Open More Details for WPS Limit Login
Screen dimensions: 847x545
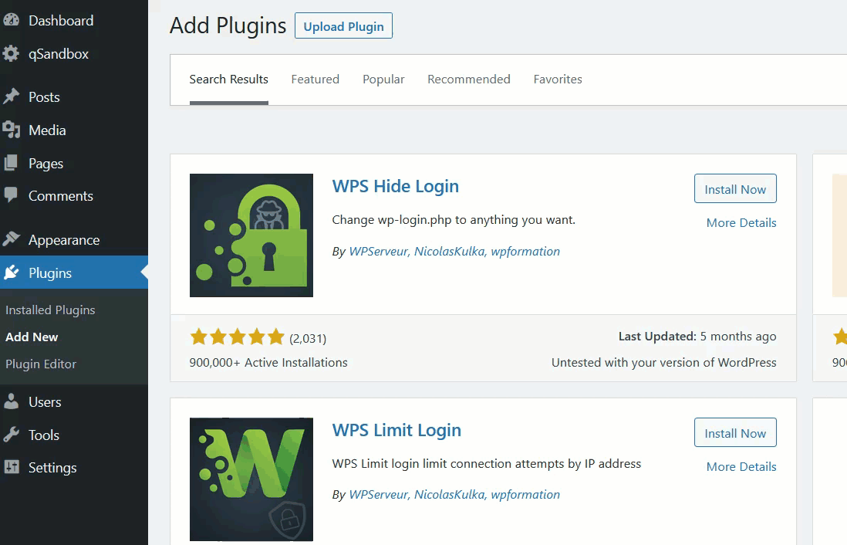[741, 466]
